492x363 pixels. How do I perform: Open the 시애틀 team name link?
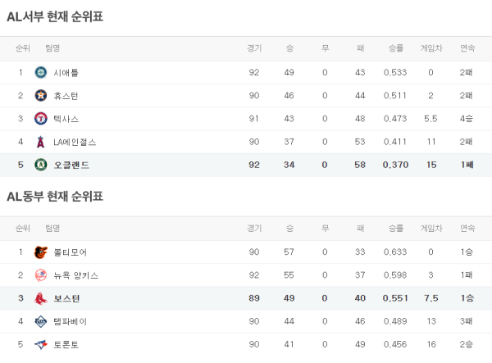[x=66, y=73]
